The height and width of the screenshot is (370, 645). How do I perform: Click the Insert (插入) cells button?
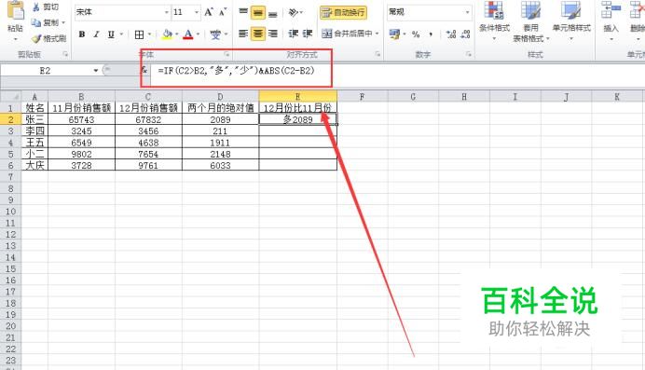(x=611, y=21)
